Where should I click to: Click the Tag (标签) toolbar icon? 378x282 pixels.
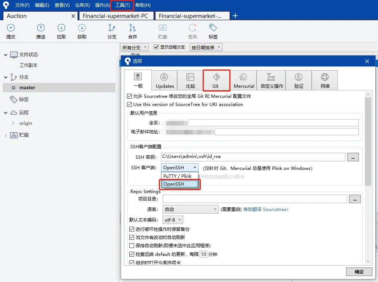[213, 28]
